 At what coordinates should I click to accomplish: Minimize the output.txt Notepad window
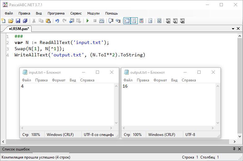[x=185, y=72]
